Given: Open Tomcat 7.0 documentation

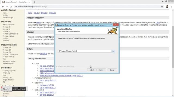Looking at the screenshot, I should pos(7,52).
